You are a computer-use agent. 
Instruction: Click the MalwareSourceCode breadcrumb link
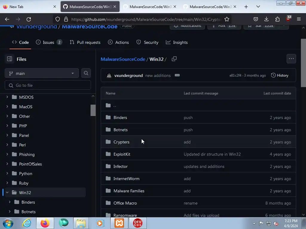tap(123, 59)
